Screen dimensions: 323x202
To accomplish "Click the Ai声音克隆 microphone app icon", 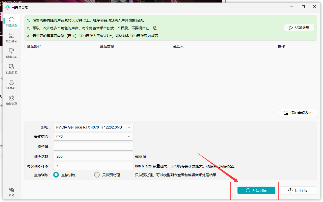I will [x=8, y=7].
